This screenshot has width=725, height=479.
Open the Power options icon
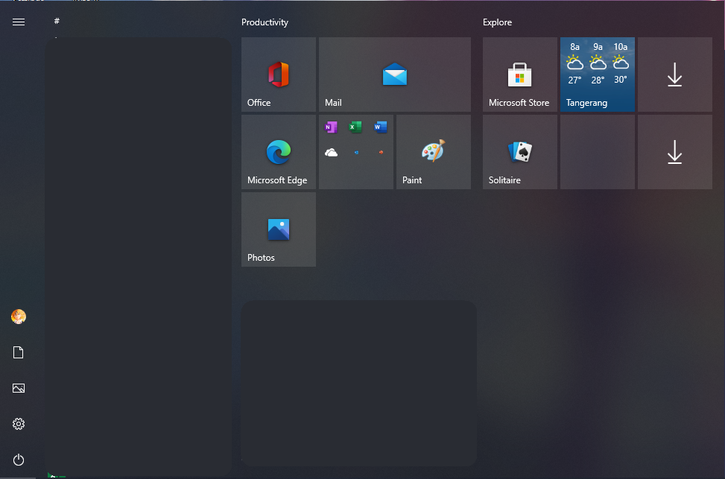(19, 460)
